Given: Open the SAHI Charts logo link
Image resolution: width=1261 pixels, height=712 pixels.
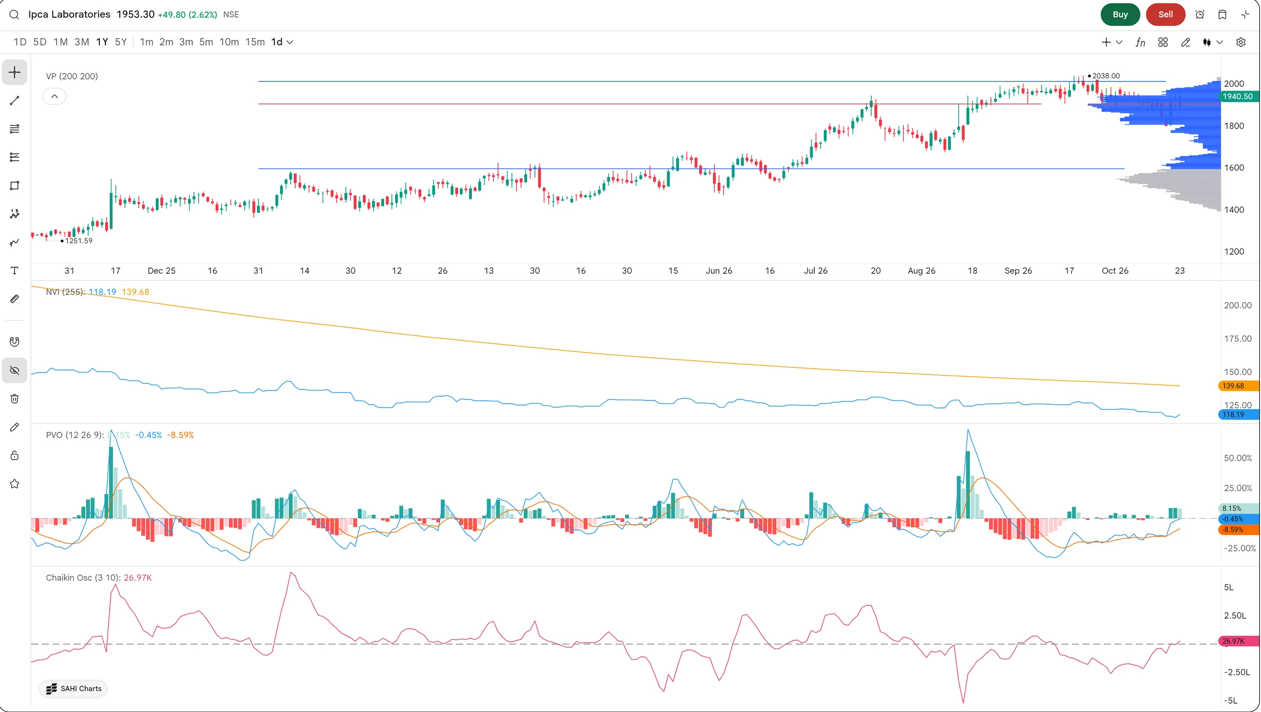Looking at the screenshot, I should pos(74,688).
